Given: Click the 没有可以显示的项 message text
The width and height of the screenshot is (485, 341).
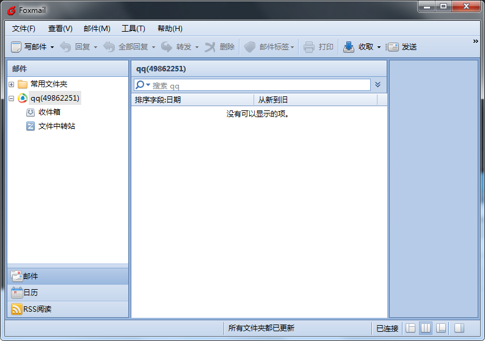Looking at the screenshot, I should tap(258, 114).
